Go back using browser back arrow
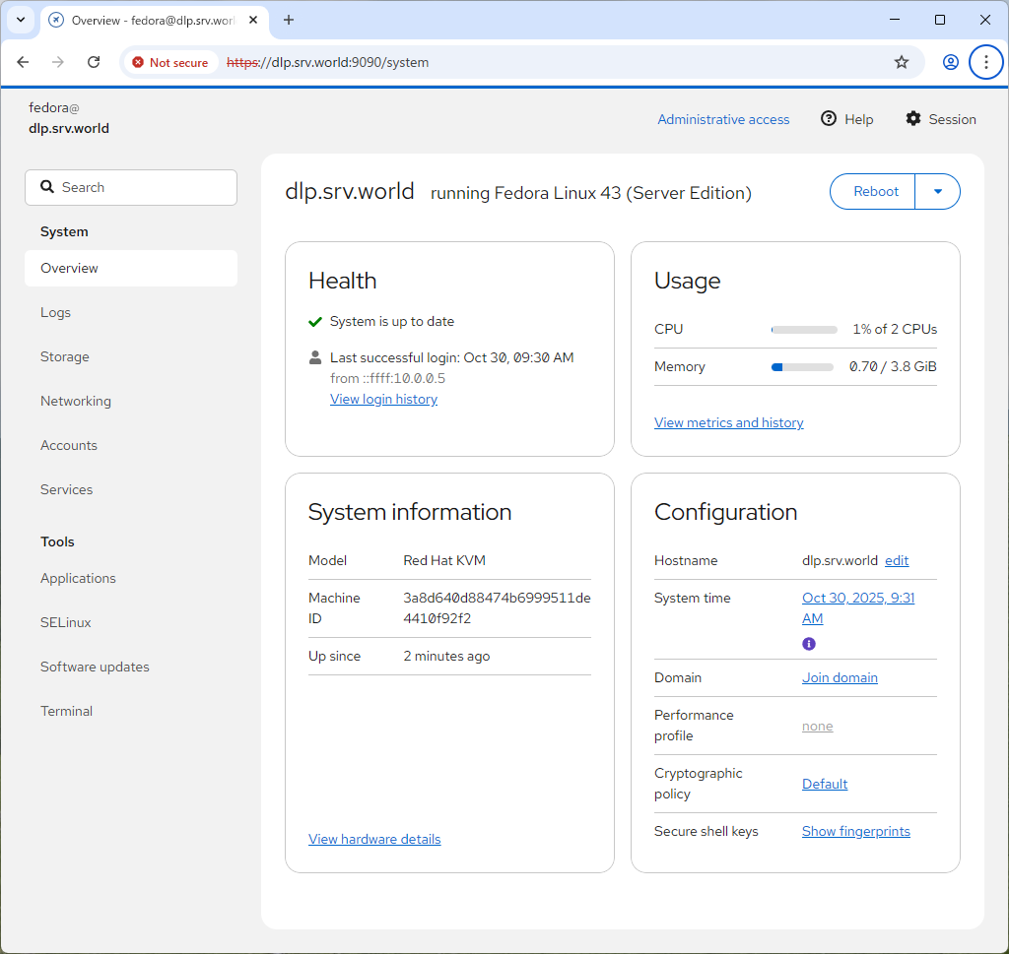The image size is (1009, 954). pyautogui.click(x=24, y=62)
